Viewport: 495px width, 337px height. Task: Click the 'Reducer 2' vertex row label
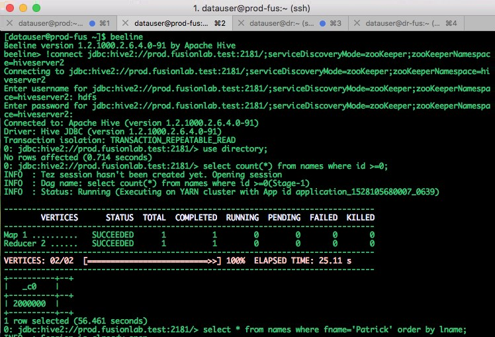(x=24, y=244)
